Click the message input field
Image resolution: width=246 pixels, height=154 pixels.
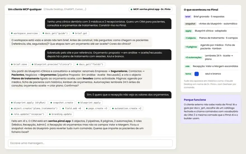coord(90,143)
